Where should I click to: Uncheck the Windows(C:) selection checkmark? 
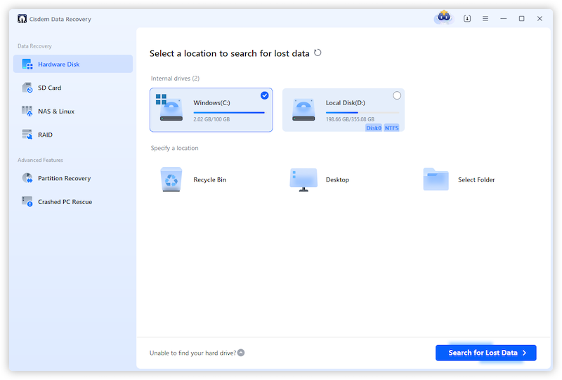(x=265, y=95)
